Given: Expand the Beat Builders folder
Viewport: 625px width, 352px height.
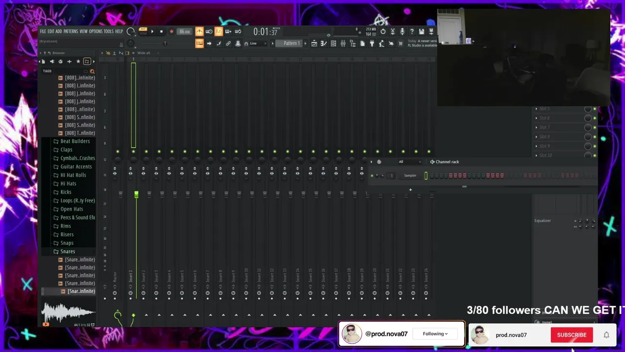Looking at the screenshot, I should [75, 141].
